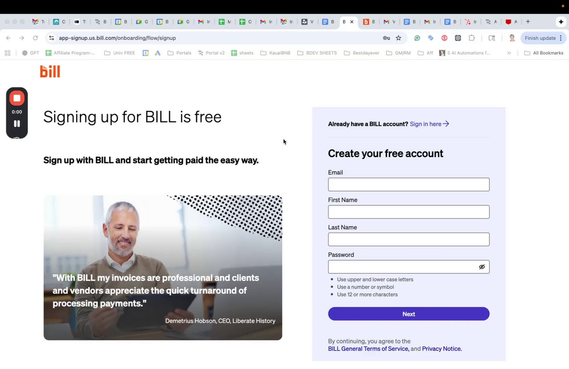Open the GPT bookmark
The height and width of the screenshot is (369, 569).
tap(31, 53)
